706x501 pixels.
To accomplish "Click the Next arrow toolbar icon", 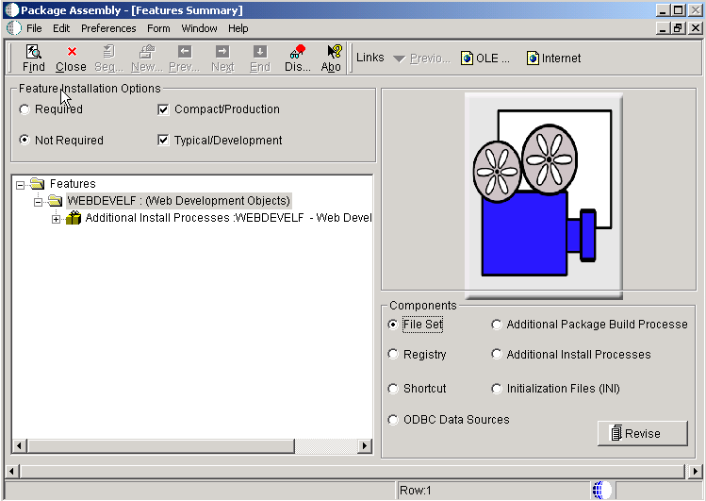I will pos(222,52).
